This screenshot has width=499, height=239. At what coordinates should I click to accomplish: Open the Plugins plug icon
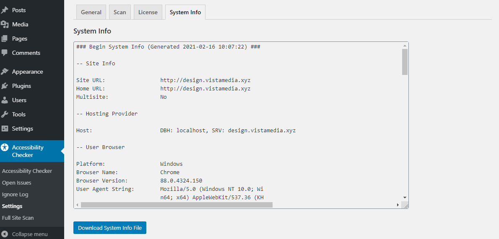click(x=5, y=86)
